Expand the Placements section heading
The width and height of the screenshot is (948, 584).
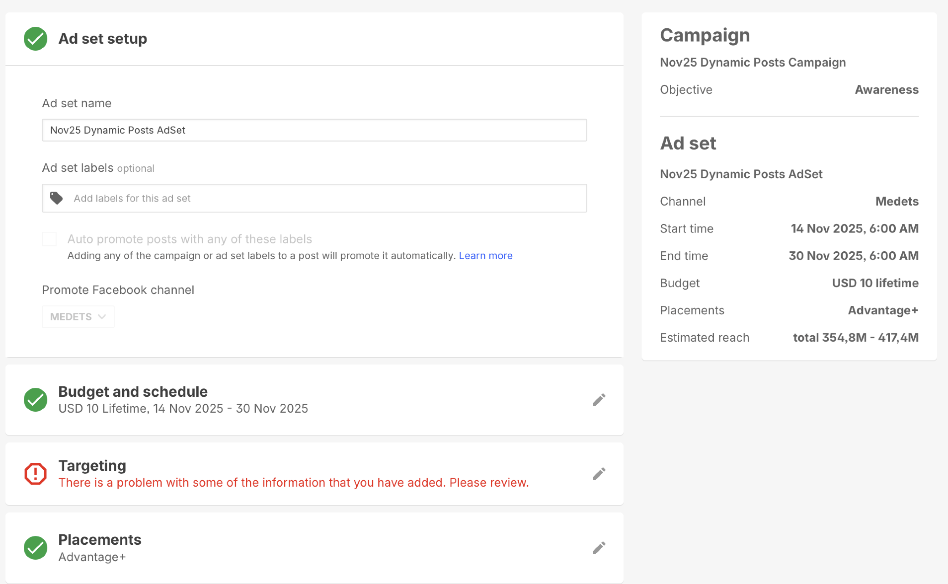(x=99, y=540)
